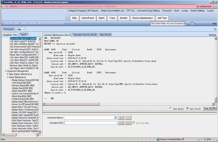Image resolution: width=218 pixels, height=142 pixels.
Task: Toggle the Use Proxy MML checkbox
Action: pos(134,123)
